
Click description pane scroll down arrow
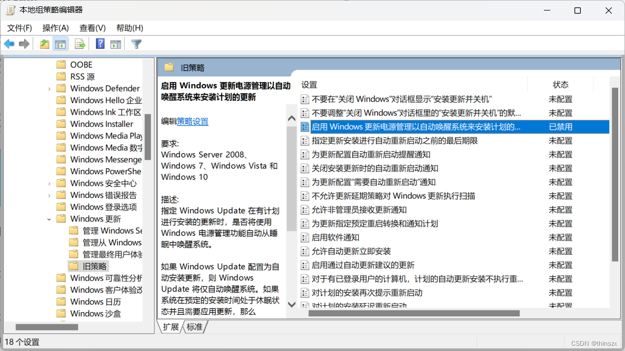tap(292, 304)
